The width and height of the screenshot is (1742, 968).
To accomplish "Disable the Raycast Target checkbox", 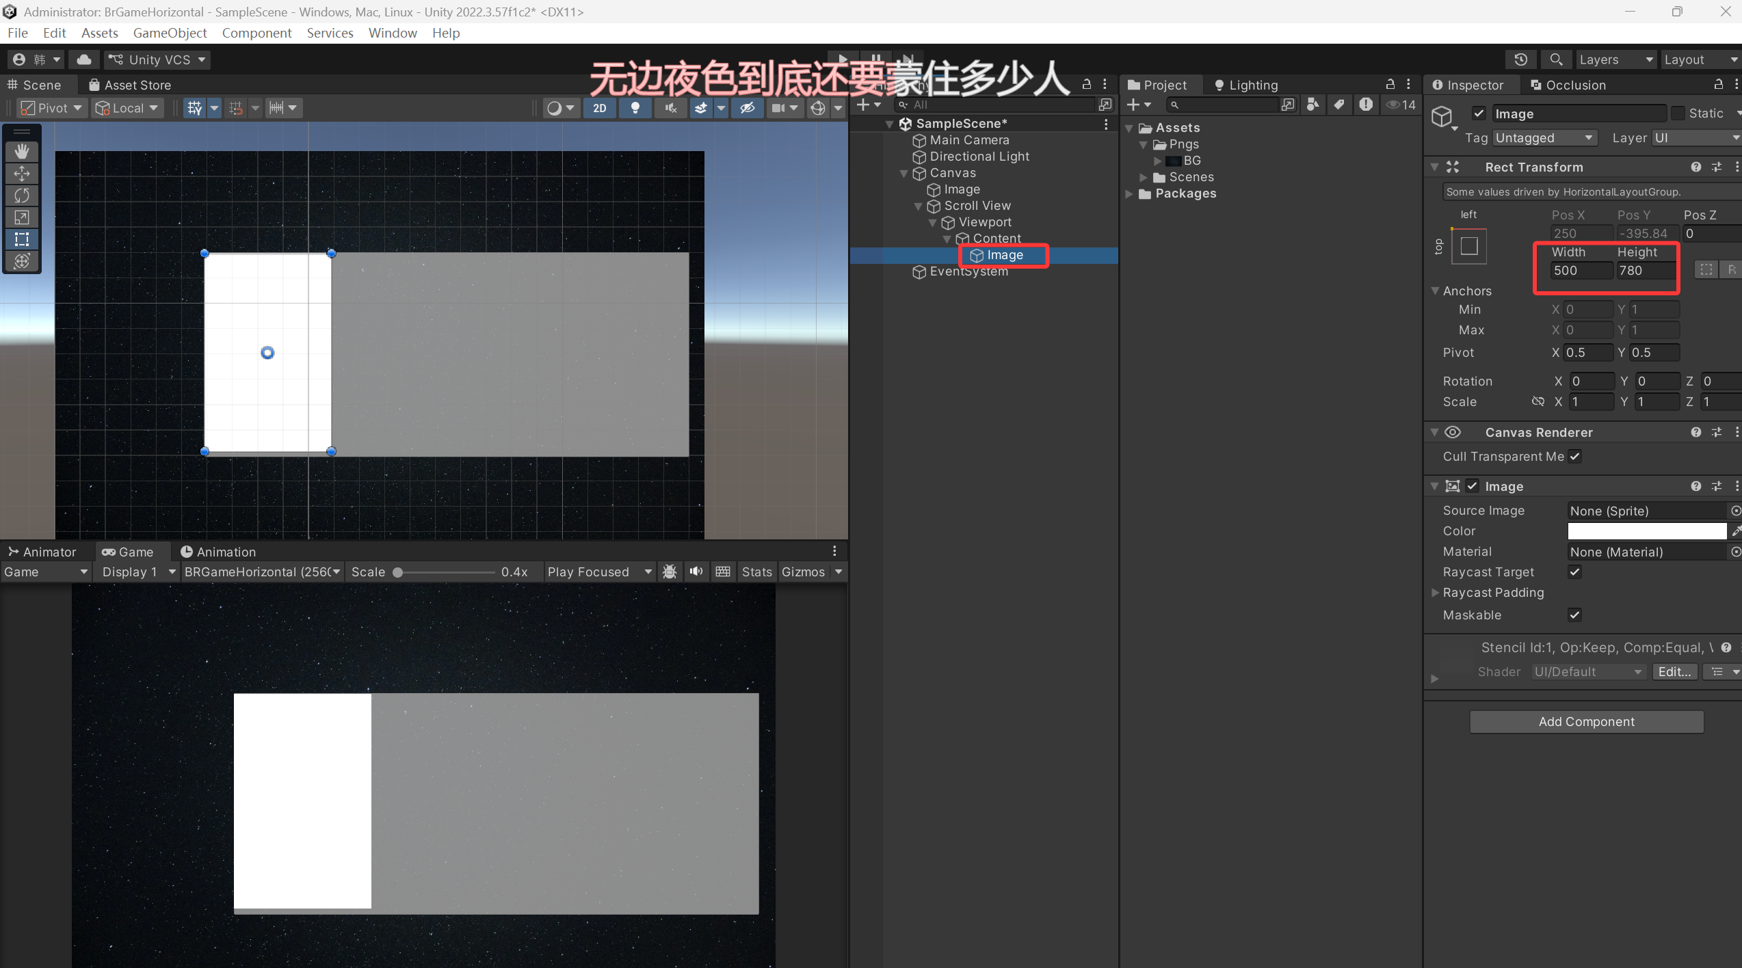I will 1574,572.
